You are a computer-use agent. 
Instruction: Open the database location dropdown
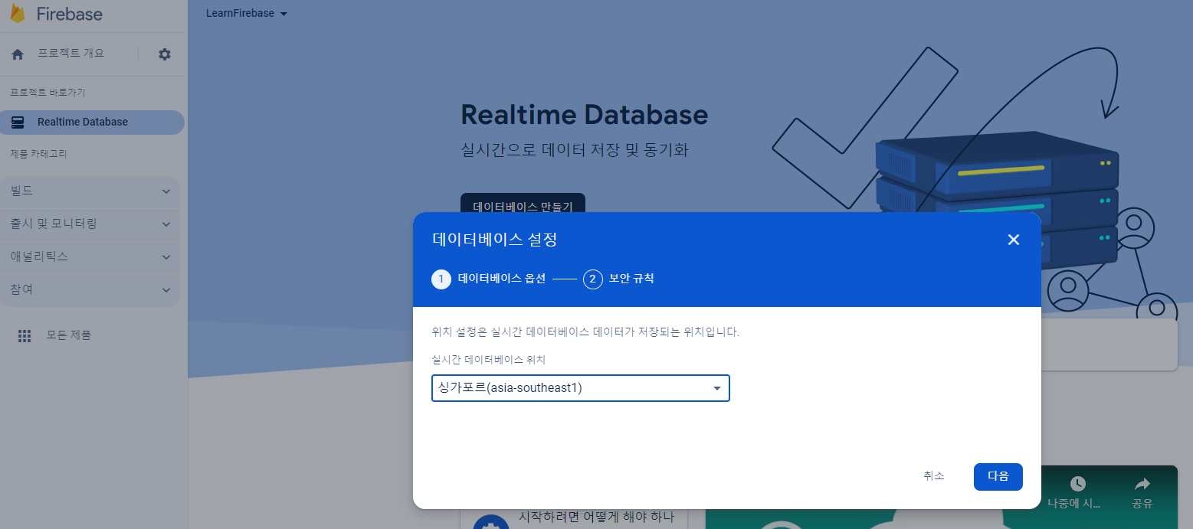pos(581,388)
